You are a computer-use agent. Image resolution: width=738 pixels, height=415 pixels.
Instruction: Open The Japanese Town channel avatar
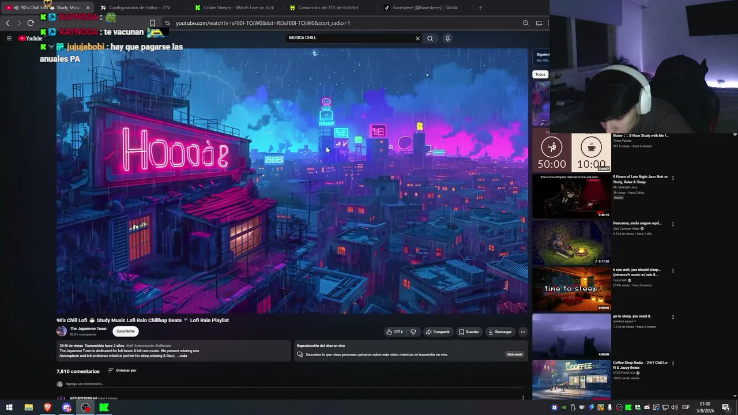click(x=62, y=331)
